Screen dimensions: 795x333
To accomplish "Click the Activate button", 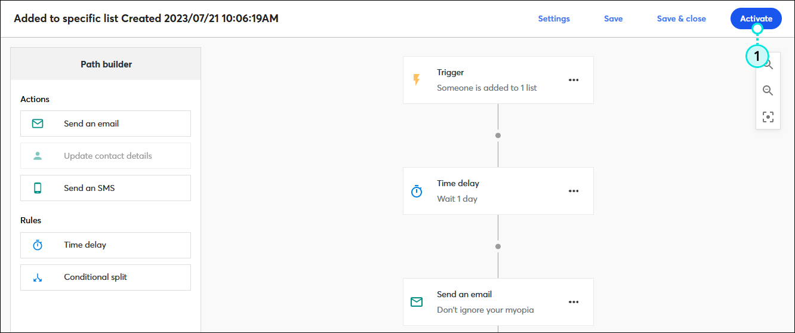I will pos(756,18).
